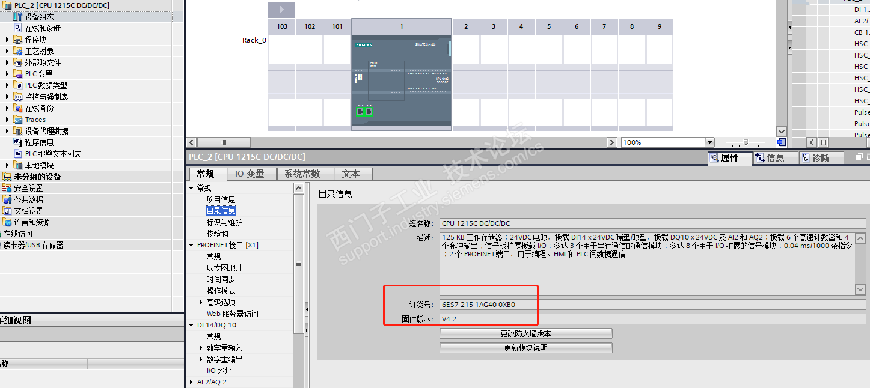870x388 pixels.
Task: Click the 订货号 order number field
Action: [x=653, y=305]
